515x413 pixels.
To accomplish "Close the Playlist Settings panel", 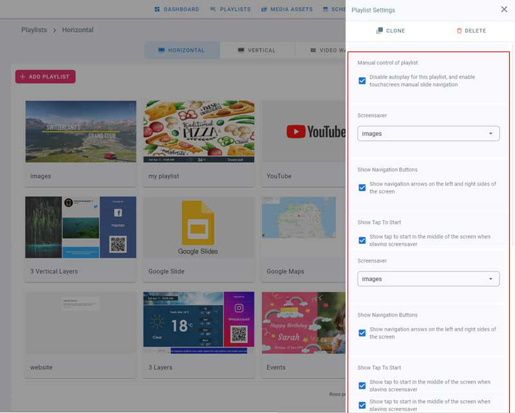I will 503,10.
